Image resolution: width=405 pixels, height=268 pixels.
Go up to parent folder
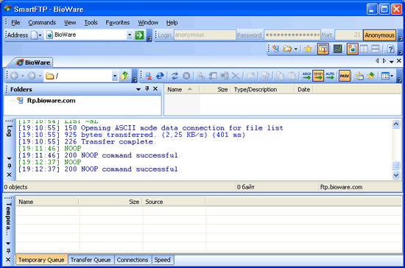click(124, 76)
